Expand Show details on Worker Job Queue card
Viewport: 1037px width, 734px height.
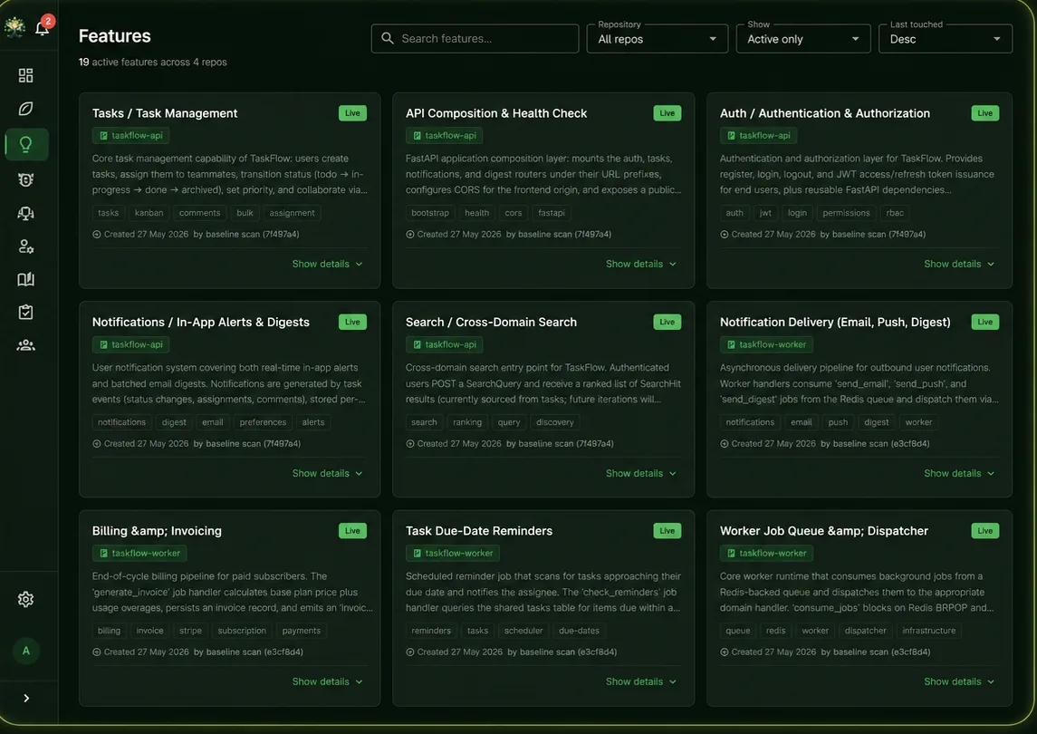tap(959, 681)
